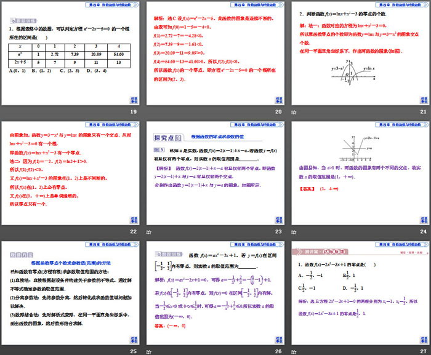
Task: Click the slide number label 23
Action: 278,231
